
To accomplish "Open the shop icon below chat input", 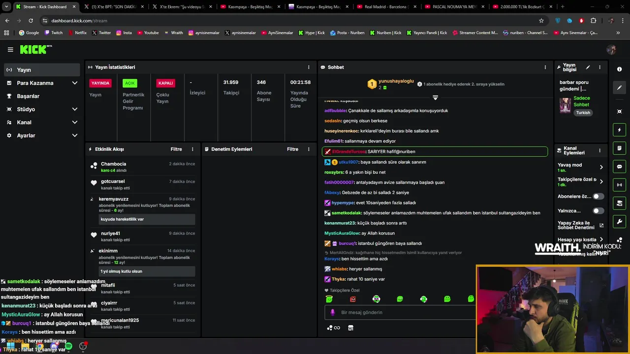I will pos(350,328).
